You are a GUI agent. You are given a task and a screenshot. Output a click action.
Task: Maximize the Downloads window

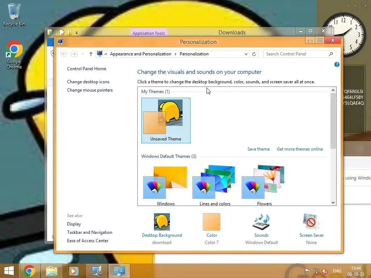point(310,31)
